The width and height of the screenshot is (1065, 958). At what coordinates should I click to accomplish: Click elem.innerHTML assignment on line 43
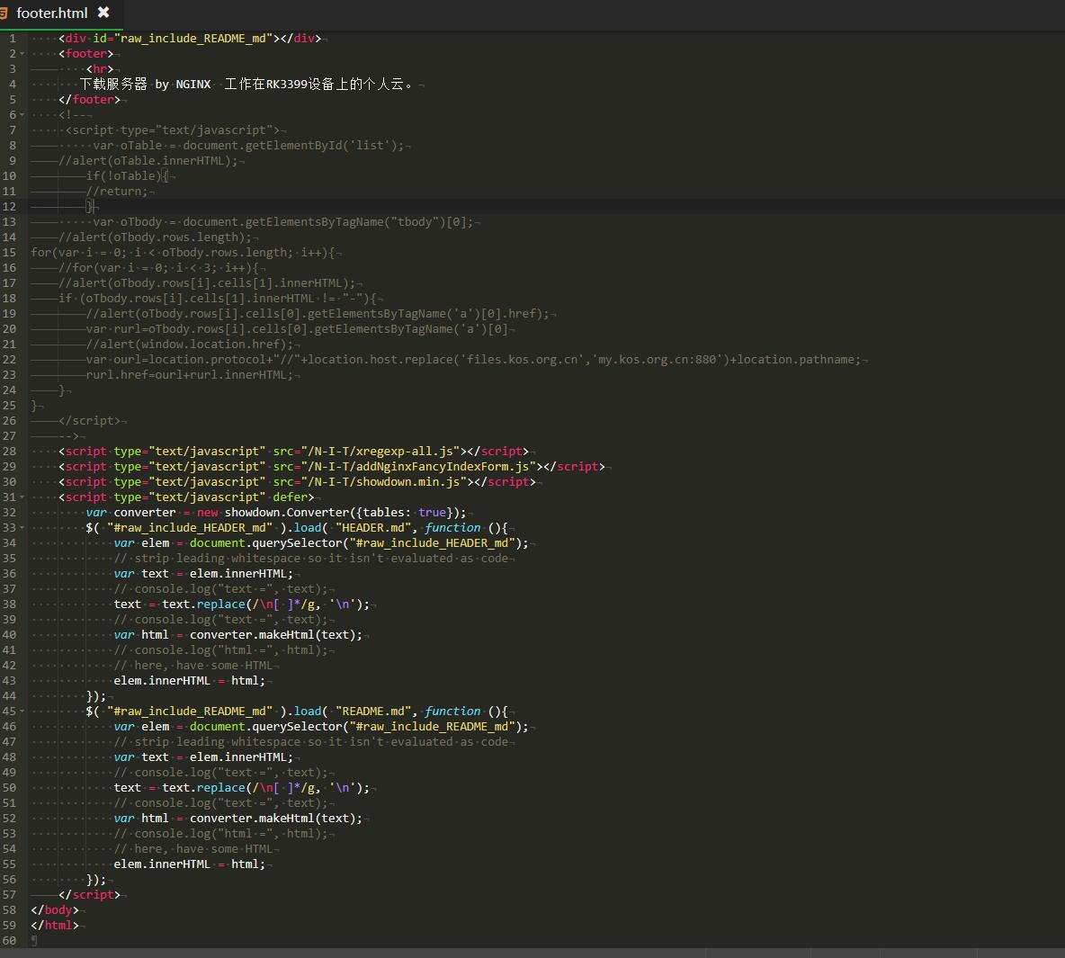[x=190, y=681]
